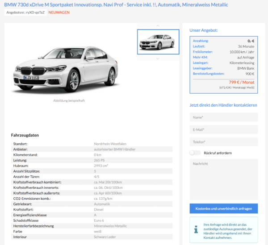268x245 pixels.
Task: Click the Automatik Getriebeart value
Action: [102, 204]
